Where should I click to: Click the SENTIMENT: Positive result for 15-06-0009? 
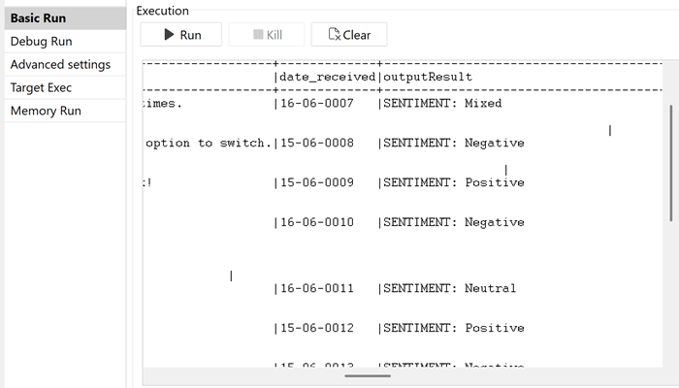tap(453, 183)
